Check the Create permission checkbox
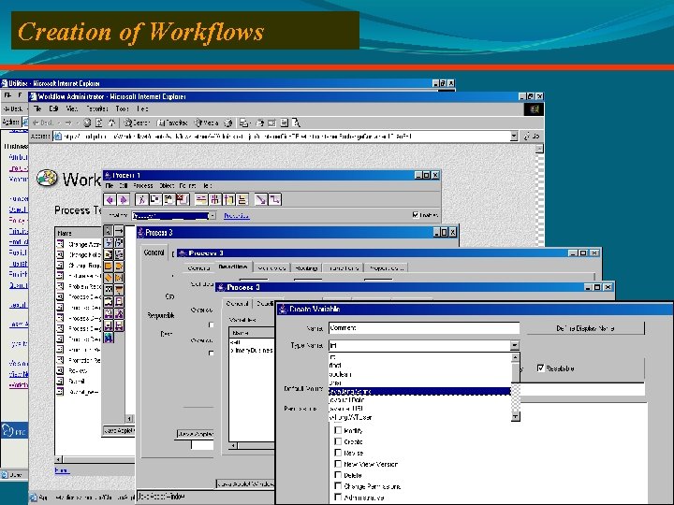 point(338,441)
